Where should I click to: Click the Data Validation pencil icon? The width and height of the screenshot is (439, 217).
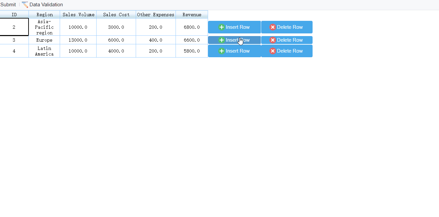point(24,5)
